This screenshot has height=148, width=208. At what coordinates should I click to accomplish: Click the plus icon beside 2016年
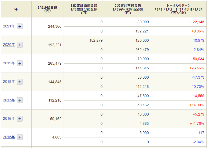point(20,118)
